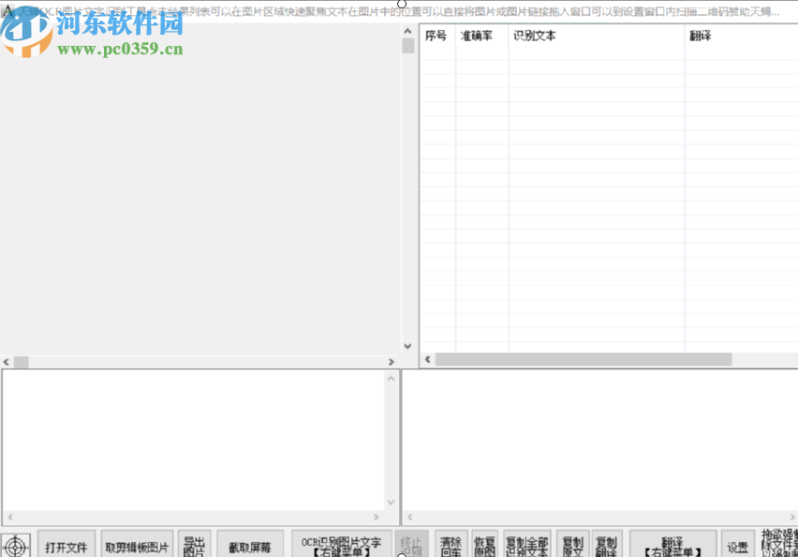This screenshot has height=557, width=798.
Task: Click the 截取屏幕 screen capture tool
Action: click(x=250, y=545)
